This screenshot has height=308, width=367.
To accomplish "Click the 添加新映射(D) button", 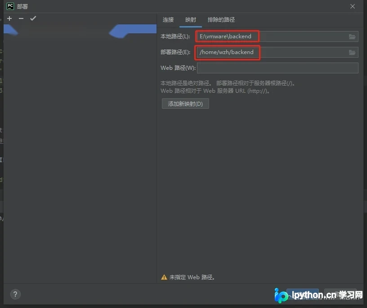I will pos(185,104).
